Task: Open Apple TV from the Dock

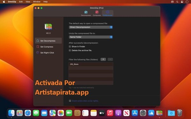Action: [x=102, y=113]
